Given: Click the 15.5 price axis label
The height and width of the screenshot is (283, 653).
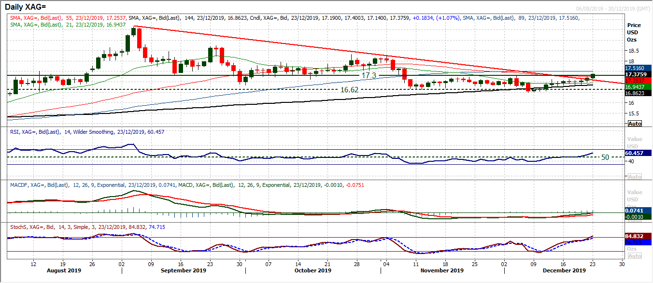Looking at the screenshot, I should pyautogui.click(x=633, y=114).
